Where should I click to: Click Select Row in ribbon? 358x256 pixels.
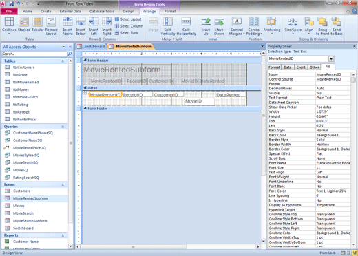(x=127, y=33)
